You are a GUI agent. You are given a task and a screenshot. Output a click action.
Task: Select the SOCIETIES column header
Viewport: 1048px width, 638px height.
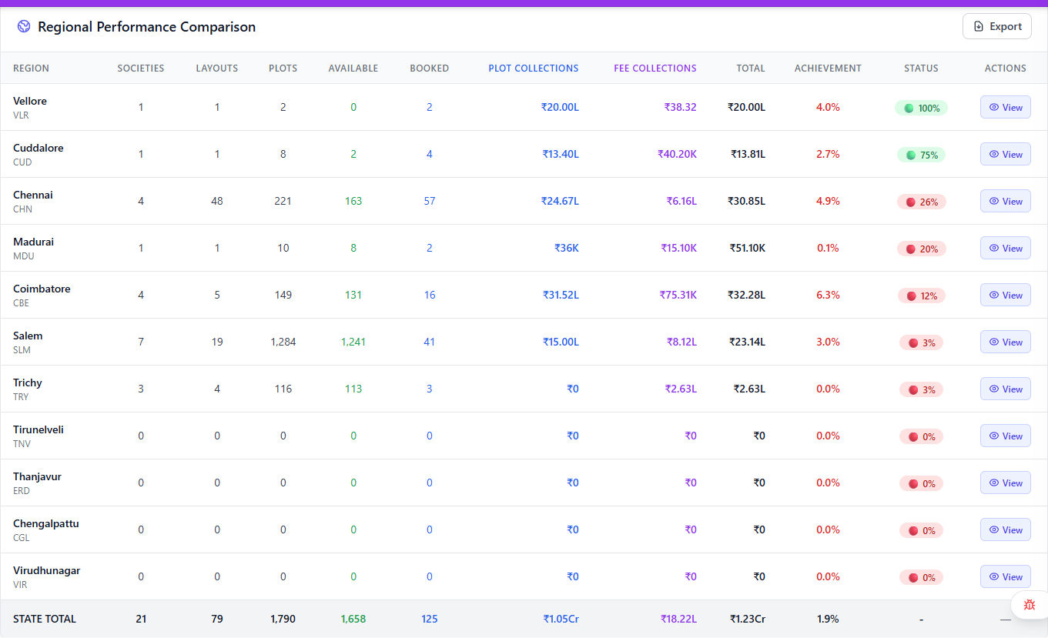pos(141,68)
